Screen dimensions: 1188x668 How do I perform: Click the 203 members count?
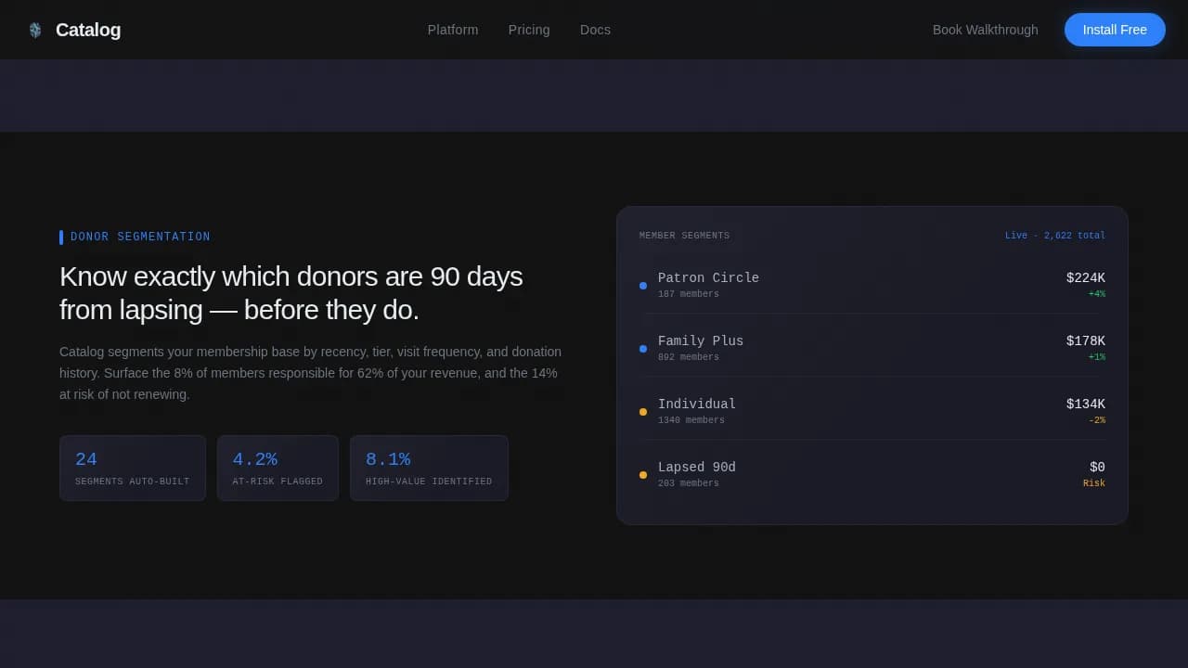[689, 483]
